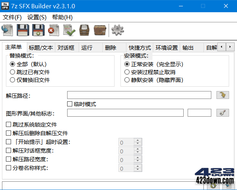
Task: Open settings via the gear toolbar icon
Action: [117, 30]
